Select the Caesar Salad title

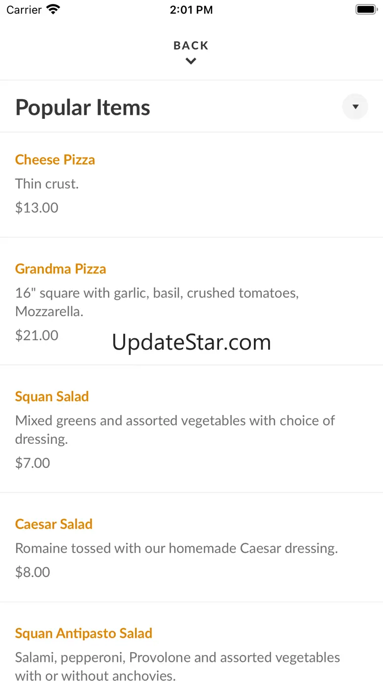coord(54,524)
